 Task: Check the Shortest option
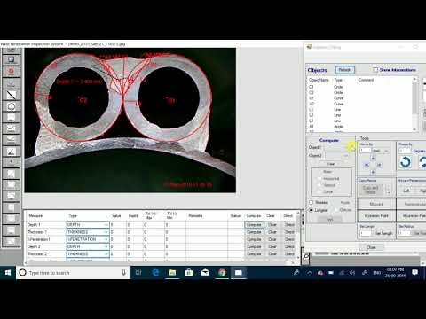(x=311, y=202)
